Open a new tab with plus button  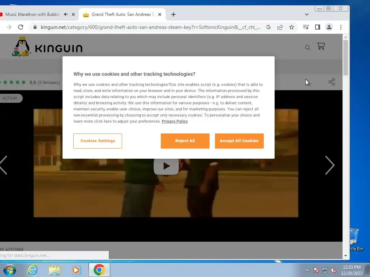pyautogui.click(x=173, y=14)
